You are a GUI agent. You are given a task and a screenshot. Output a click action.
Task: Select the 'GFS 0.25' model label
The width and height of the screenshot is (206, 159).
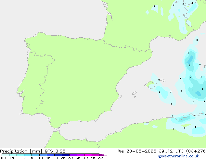click(55, 151)
